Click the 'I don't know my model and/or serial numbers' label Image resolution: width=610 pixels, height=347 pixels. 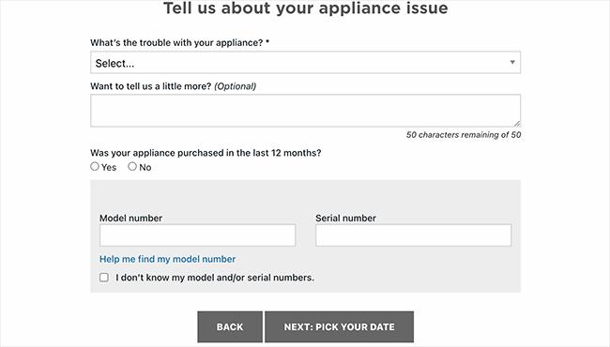point(215,278)
